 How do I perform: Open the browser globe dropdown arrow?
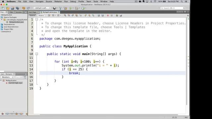click(57, 8)
